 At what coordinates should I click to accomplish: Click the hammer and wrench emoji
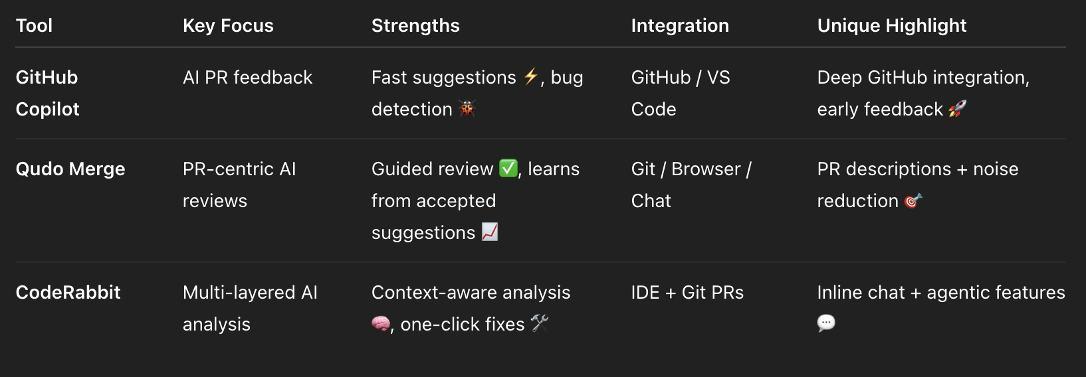(x=539, y=323)
